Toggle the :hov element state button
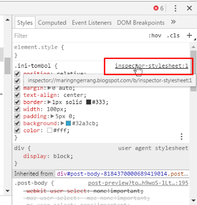This screenshot has height=205, width=197. [155, 35]
